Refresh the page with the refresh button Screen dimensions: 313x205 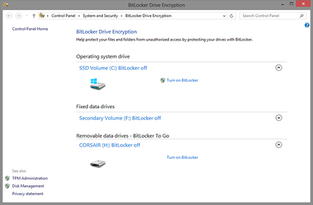pos(232,16)
